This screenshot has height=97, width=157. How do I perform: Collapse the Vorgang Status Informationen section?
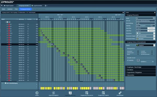pos(141,42)
